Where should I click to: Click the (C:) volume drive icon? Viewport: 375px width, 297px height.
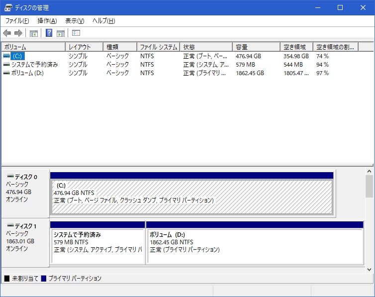pyautogui.click(x=6, y=56)
